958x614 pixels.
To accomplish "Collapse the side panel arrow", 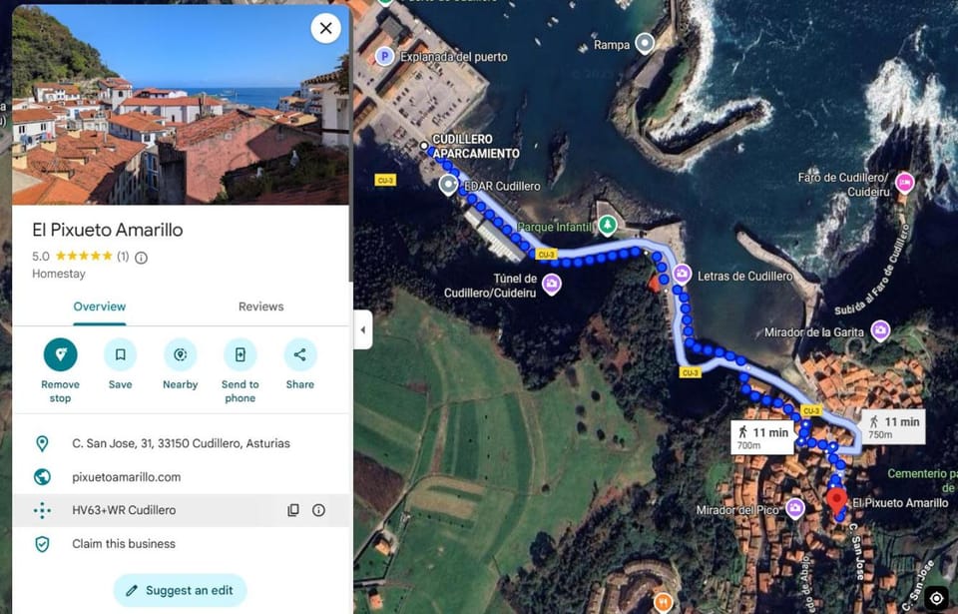I will pos(363,329).
